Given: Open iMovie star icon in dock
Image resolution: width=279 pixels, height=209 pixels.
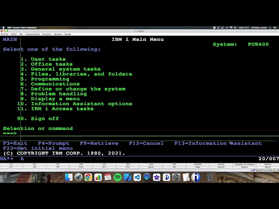Looking at the screenshot, I should point(157,177).
